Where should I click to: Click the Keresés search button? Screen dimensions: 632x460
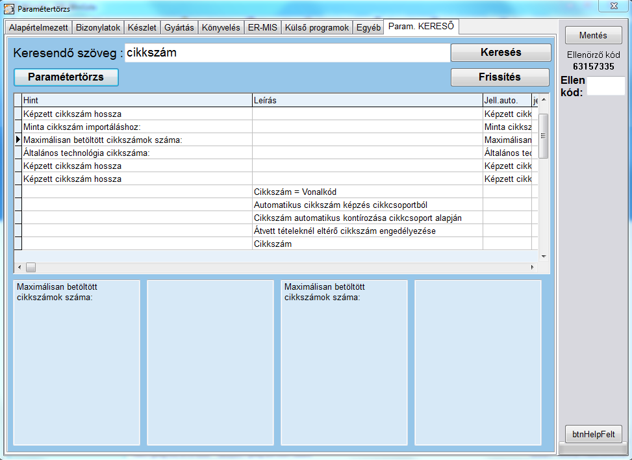(x=501, y=53)
